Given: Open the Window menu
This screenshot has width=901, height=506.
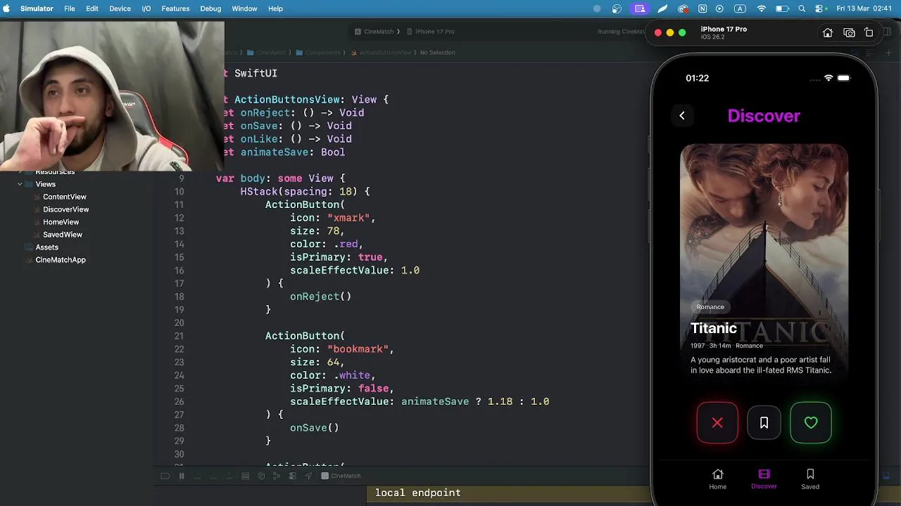Looking at the screenshot, I should (x=244, y=8).
